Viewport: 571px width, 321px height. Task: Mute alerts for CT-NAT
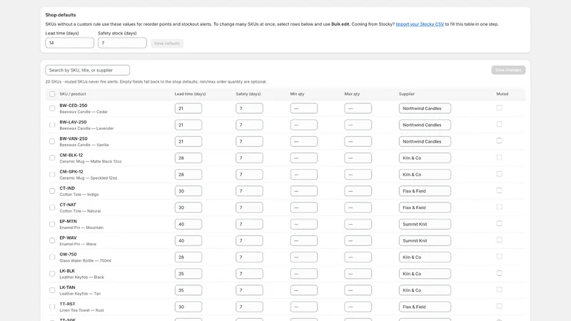point(499,207)
